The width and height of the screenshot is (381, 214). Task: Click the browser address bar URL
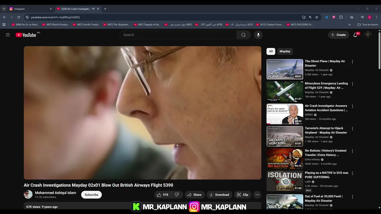[55, 17]
